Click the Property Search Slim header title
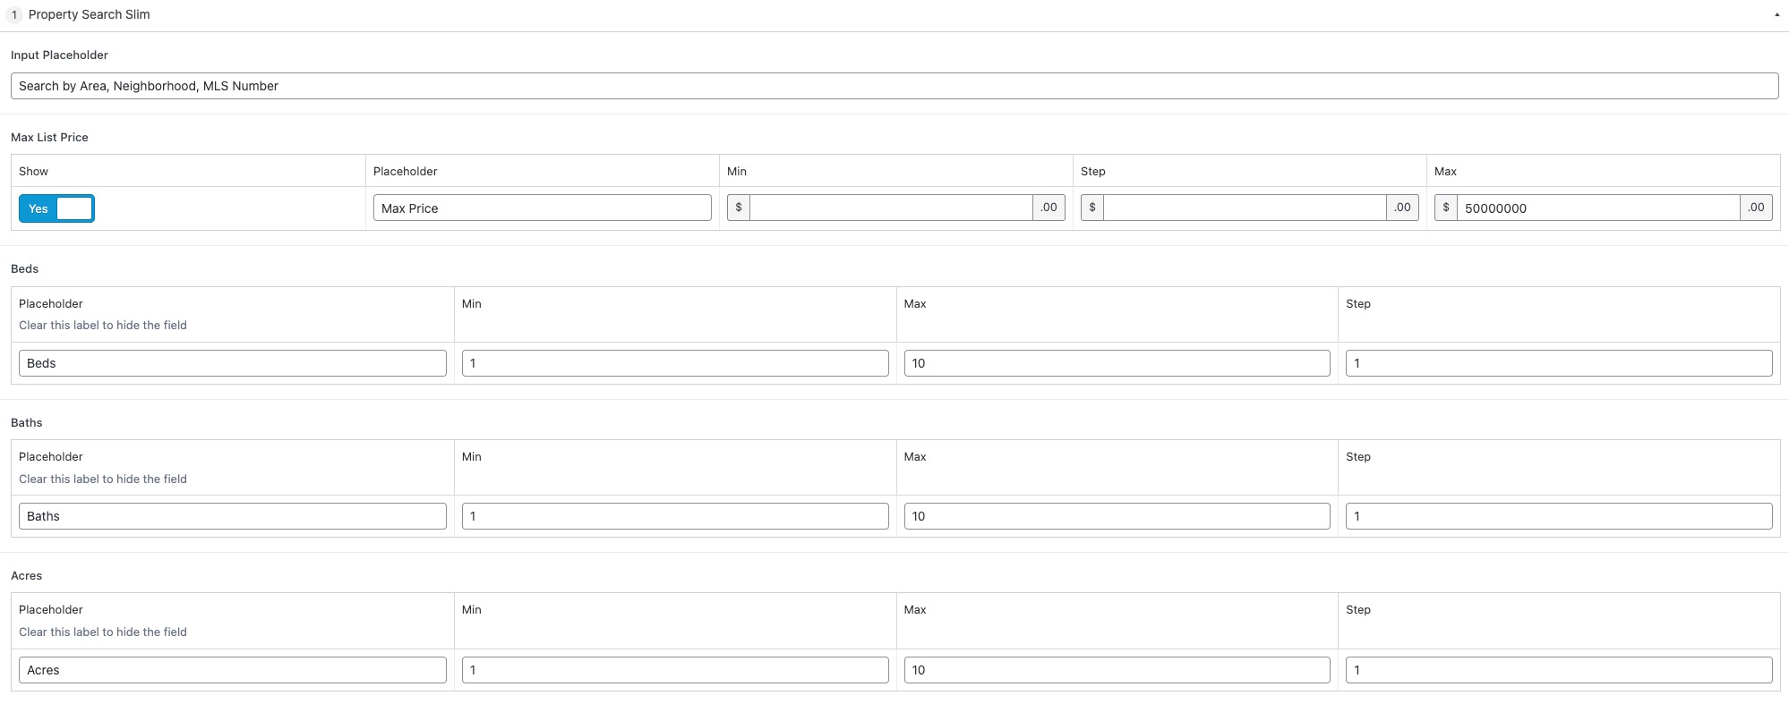 point(89,14)
